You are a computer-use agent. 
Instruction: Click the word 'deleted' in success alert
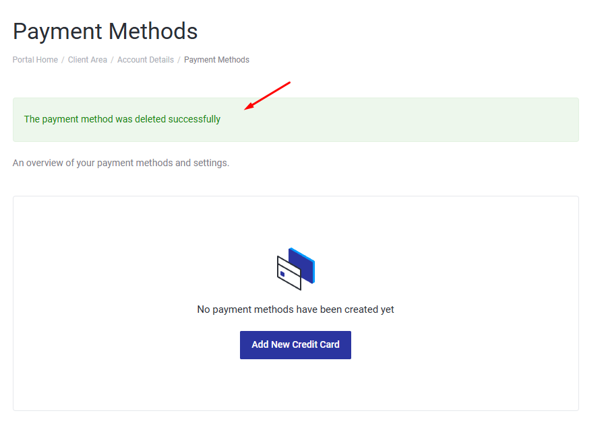150,119
